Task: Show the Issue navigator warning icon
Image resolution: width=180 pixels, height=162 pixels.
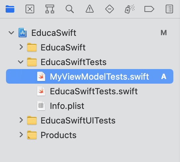Action: point(90,9)
